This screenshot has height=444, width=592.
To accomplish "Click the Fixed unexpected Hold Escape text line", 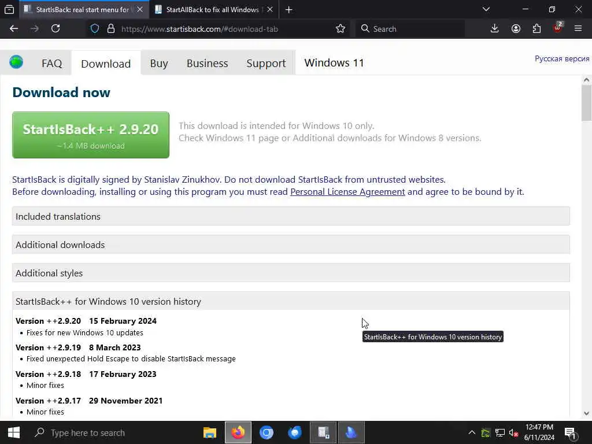I will tap(131, 358).
